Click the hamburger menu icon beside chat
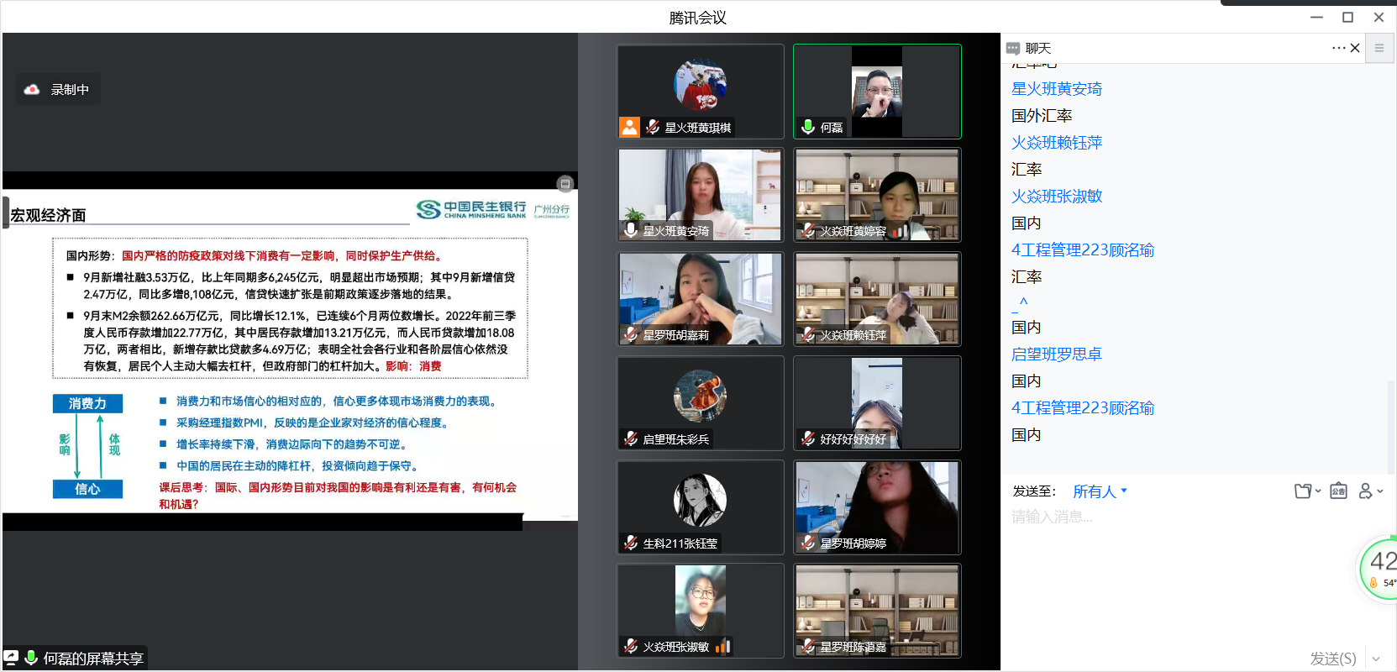This screenshot has width=1397, height=672. coord(1379,49)
